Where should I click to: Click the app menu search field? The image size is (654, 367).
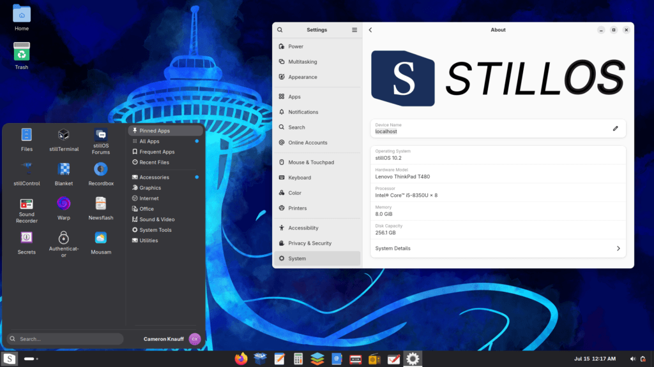pos(65,339)
